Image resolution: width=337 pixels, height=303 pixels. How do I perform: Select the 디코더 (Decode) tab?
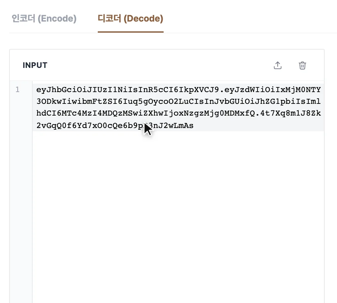tap(130, 19)
